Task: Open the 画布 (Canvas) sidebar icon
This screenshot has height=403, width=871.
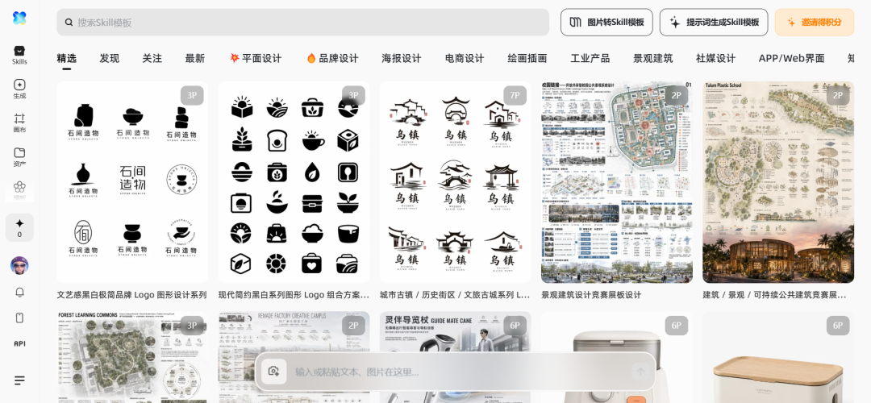Action: click(x=19, y=123)
